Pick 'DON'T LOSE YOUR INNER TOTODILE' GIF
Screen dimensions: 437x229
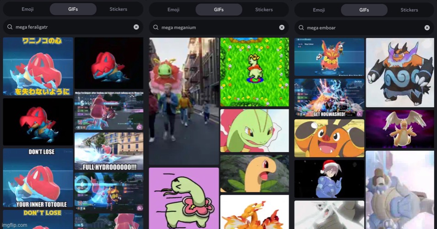(38, 178)
